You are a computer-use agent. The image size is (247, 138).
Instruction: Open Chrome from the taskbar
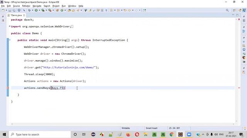(171, 135)
